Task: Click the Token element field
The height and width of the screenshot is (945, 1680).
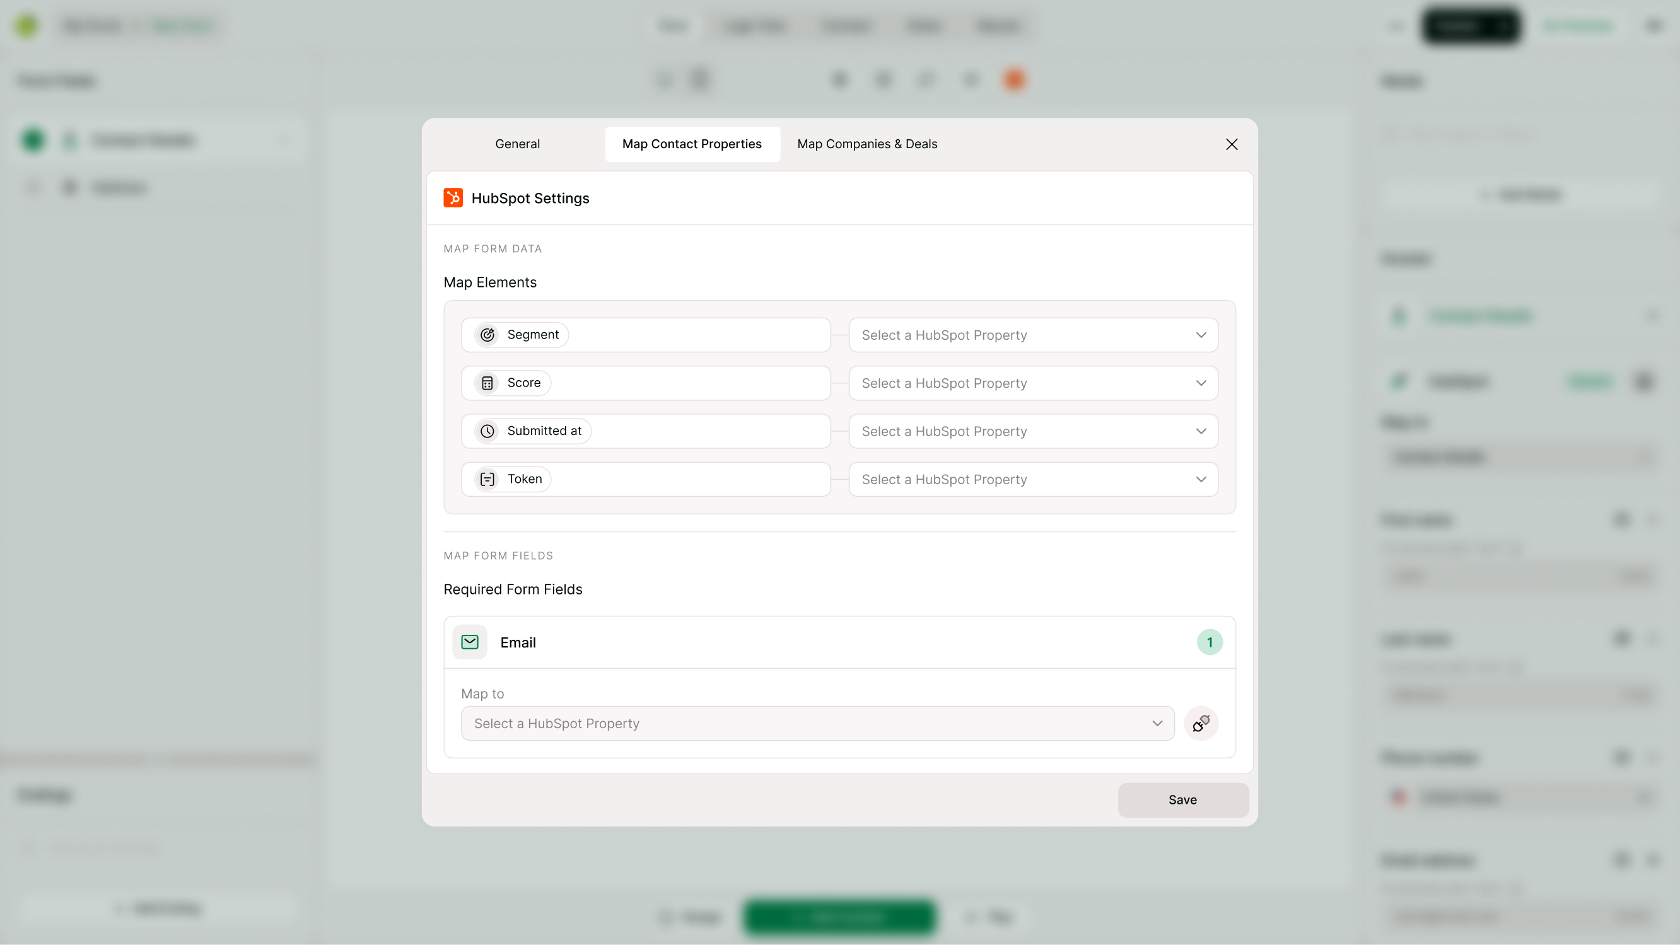Action: click(x=646, y=479)
